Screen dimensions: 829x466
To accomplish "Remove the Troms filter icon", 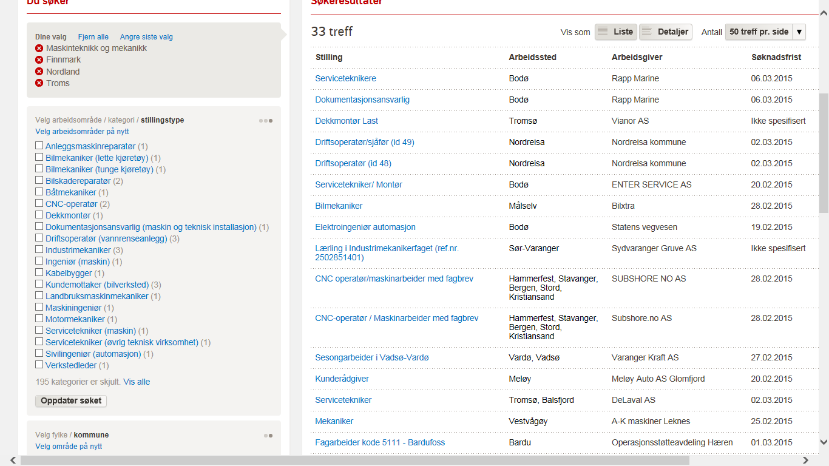I will (39, 83).
